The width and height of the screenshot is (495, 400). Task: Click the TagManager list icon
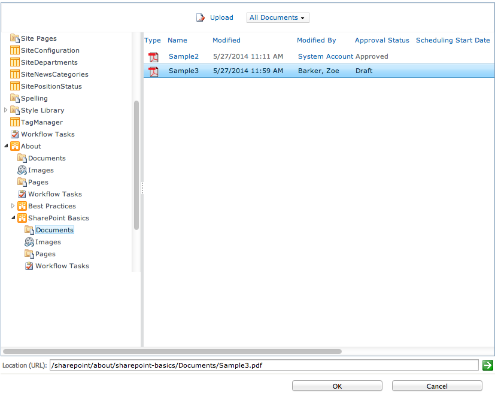coord(15,123)
